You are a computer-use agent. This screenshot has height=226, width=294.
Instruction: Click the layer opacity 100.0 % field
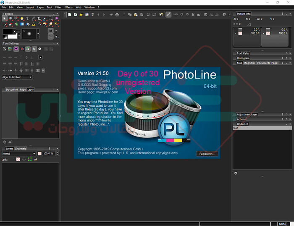pyautogui.click(x=49, y=154)
